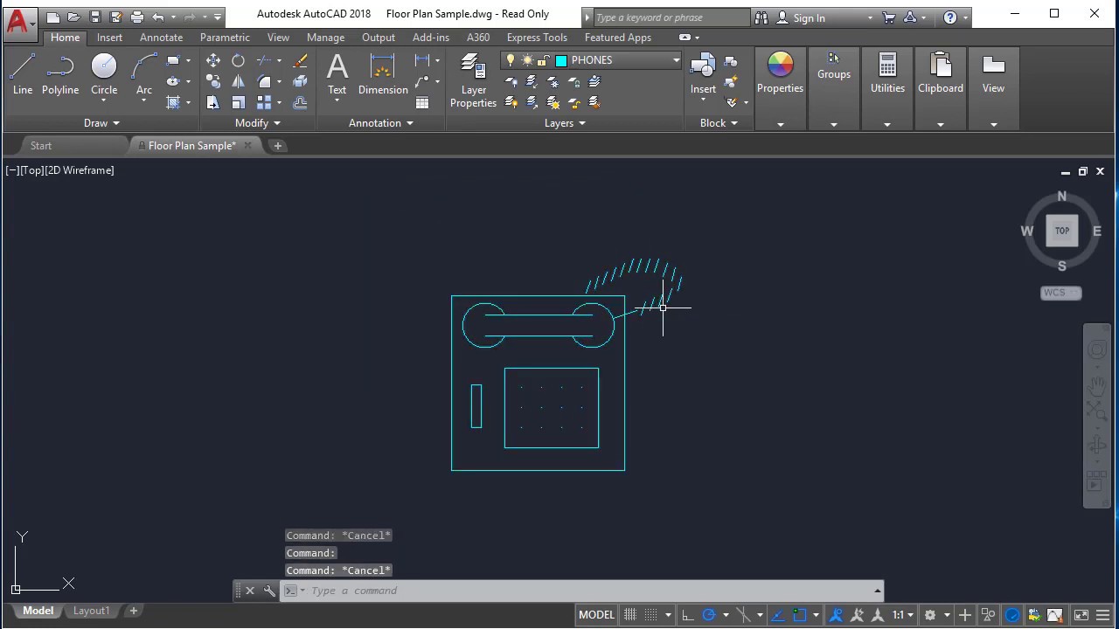This screenshot has height=629, width=1119.
Task: Select the Polyline tool
Action: pyautogui.click(x=60, y=74)
